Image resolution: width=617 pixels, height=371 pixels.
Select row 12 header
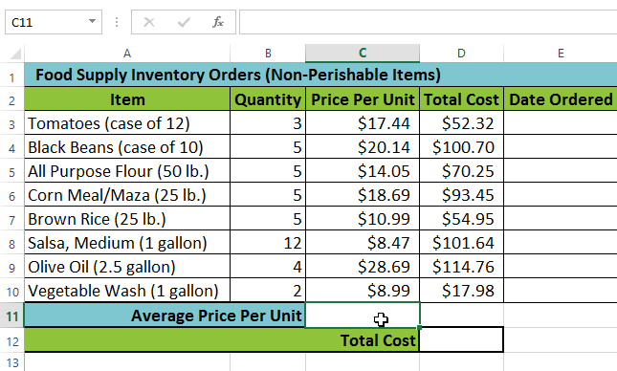pos(11,339)
